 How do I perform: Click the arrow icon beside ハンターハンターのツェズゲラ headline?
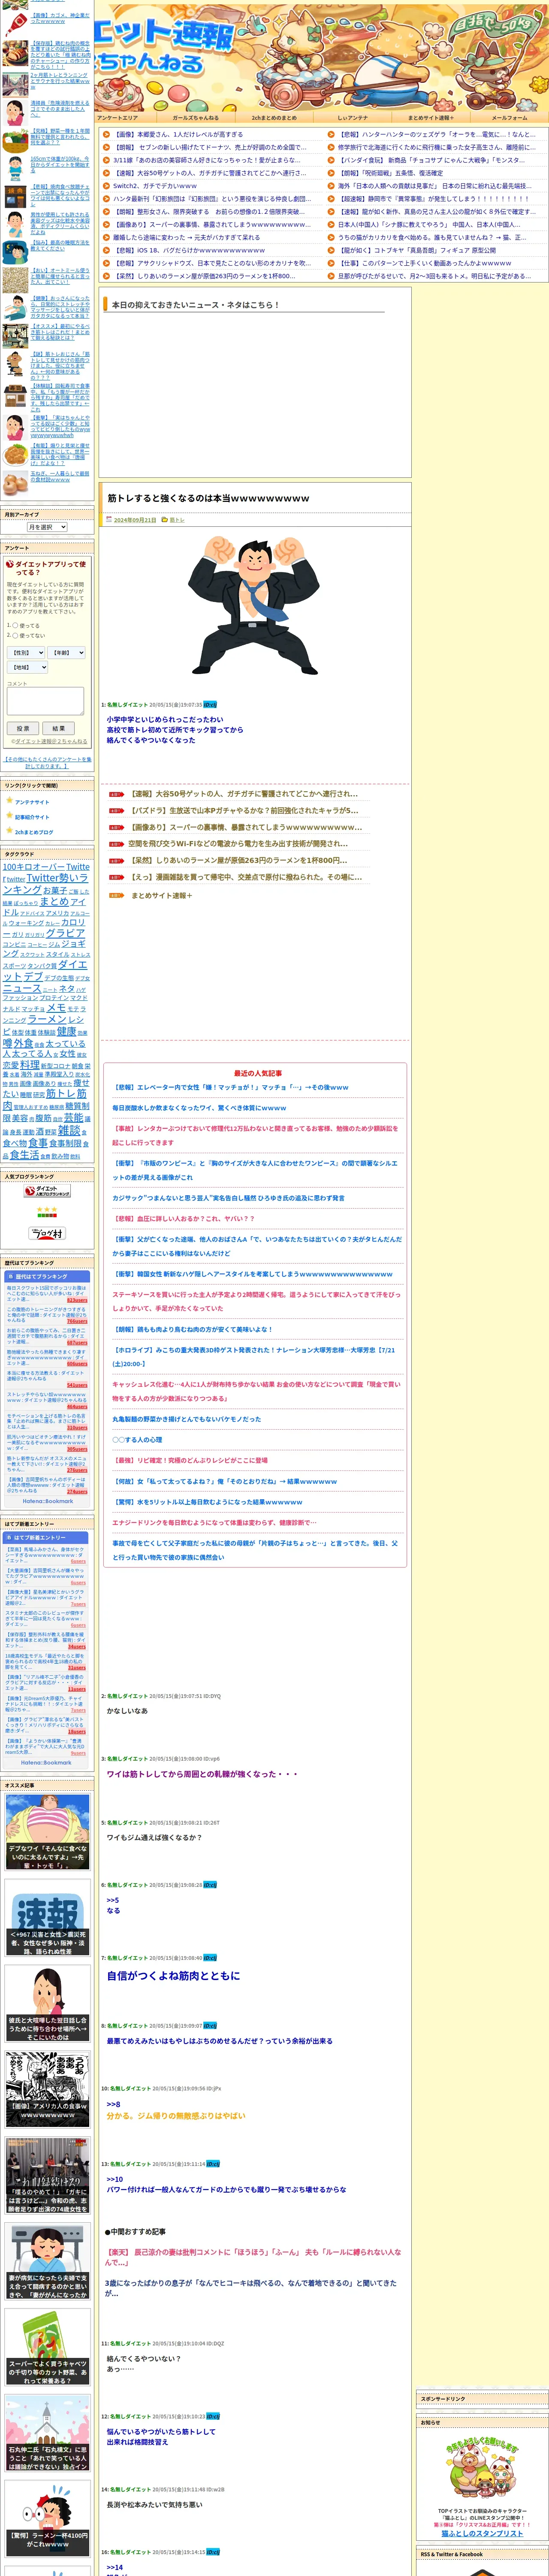(332, 134)
